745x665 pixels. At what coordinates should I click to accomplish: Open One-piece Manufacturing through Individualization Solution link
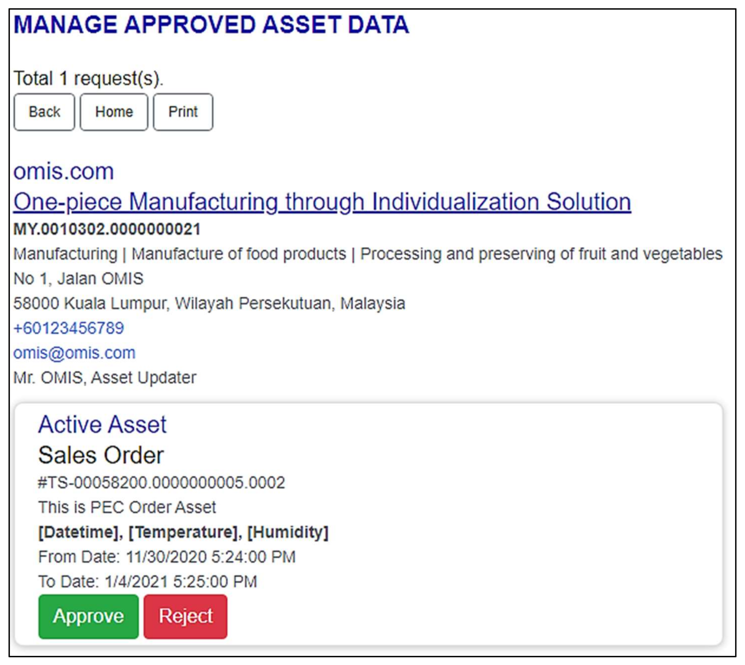[x=322, y=202]
